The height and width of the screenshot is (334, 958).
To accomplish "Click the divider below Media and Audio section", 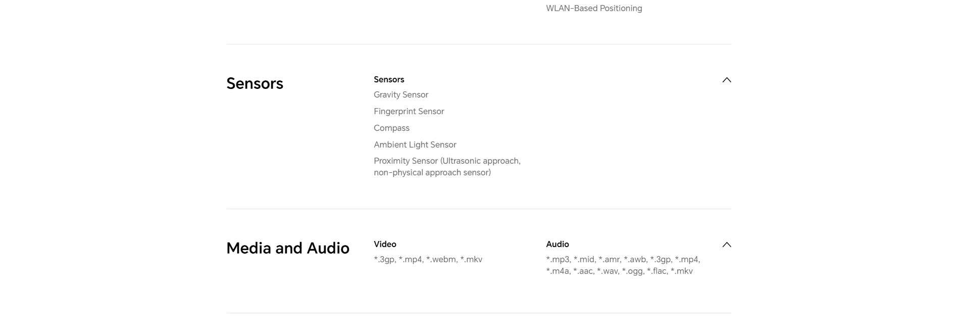I will point(479,313).
